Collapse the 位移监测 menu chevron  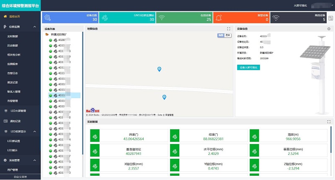click(35, 27)
